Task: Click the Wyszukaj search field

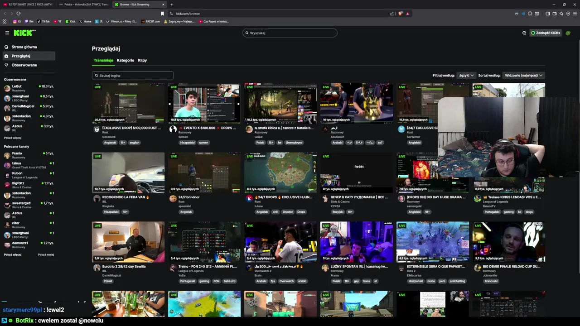Action: [290, 33]
